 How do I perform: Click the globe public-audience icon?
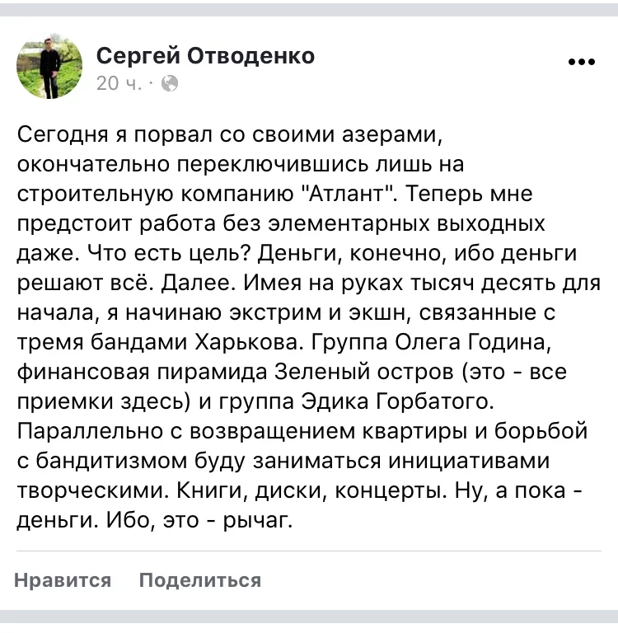point(170,83)
